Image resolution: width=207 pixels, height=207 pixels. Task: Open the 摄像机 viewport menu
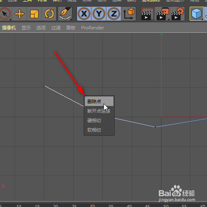(9, 28)
